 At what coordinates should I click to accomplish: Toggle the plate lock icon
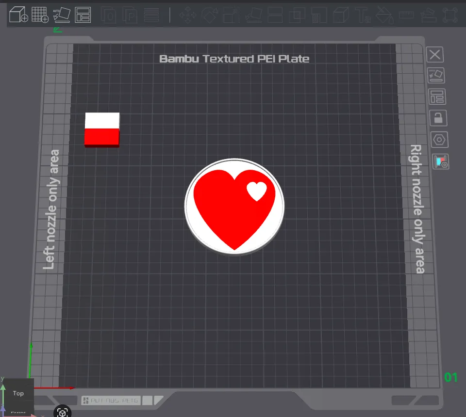438,118
